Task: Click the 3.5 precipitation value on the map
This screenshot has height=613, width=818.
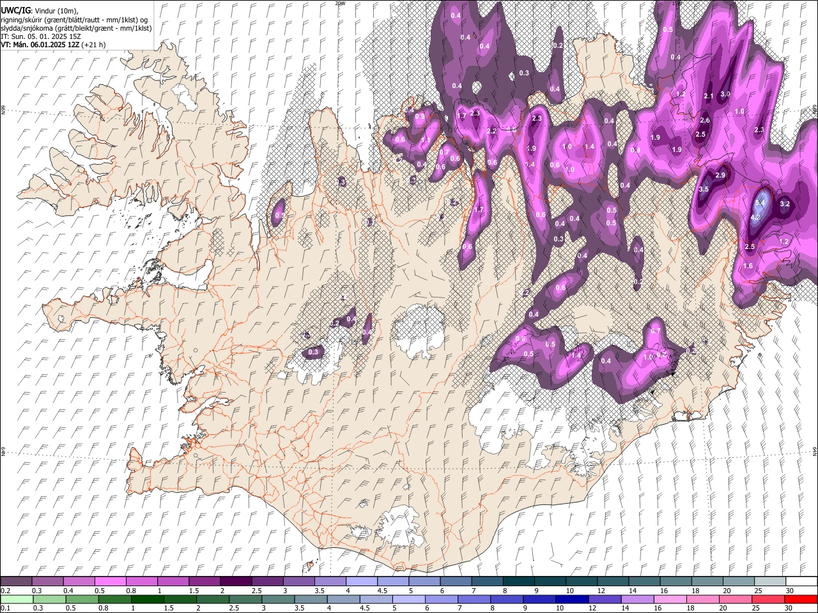Action: pyautogui.click(x=704, y=190)
